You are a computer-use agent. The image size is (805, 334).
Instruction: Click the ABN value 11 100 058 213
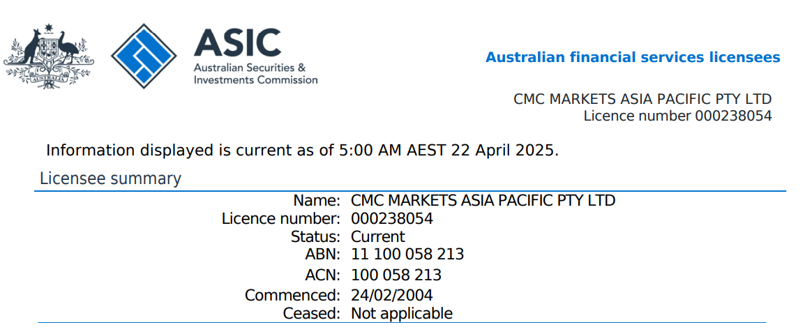[407, 255]
